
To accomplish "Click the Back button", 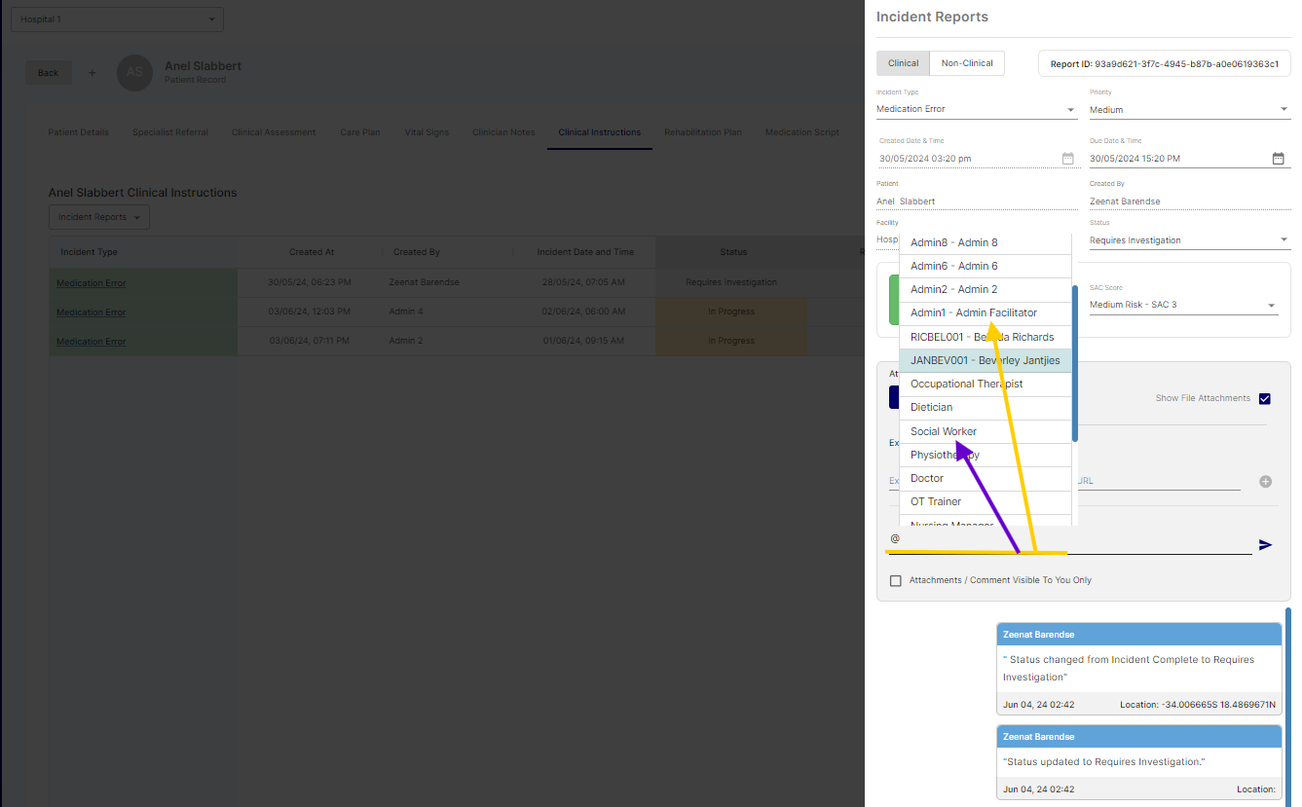I will pyautogui.click(x=48, y=73).
